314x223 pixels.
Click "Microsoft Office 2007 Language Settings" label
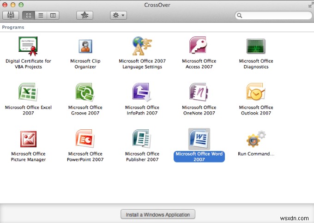[142, 64]
